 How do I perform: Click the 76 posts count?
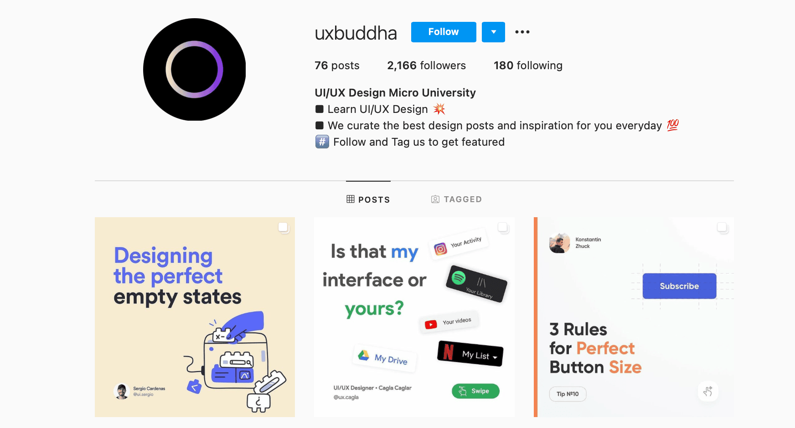tap(337, 66)
